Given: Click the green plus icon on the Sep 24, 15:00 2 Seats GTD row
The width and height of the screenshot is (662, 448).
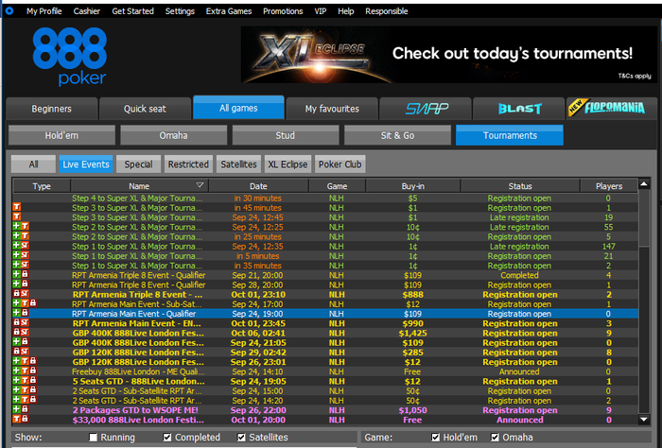Looking at the screenshot, I should pyautogui.click(x=16, y=390).
